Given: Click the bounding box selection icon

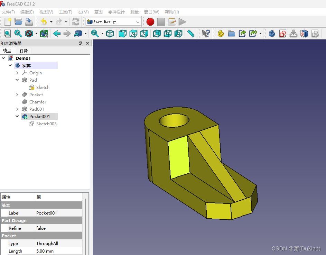Looking at the screenshot, I should 44,34.
